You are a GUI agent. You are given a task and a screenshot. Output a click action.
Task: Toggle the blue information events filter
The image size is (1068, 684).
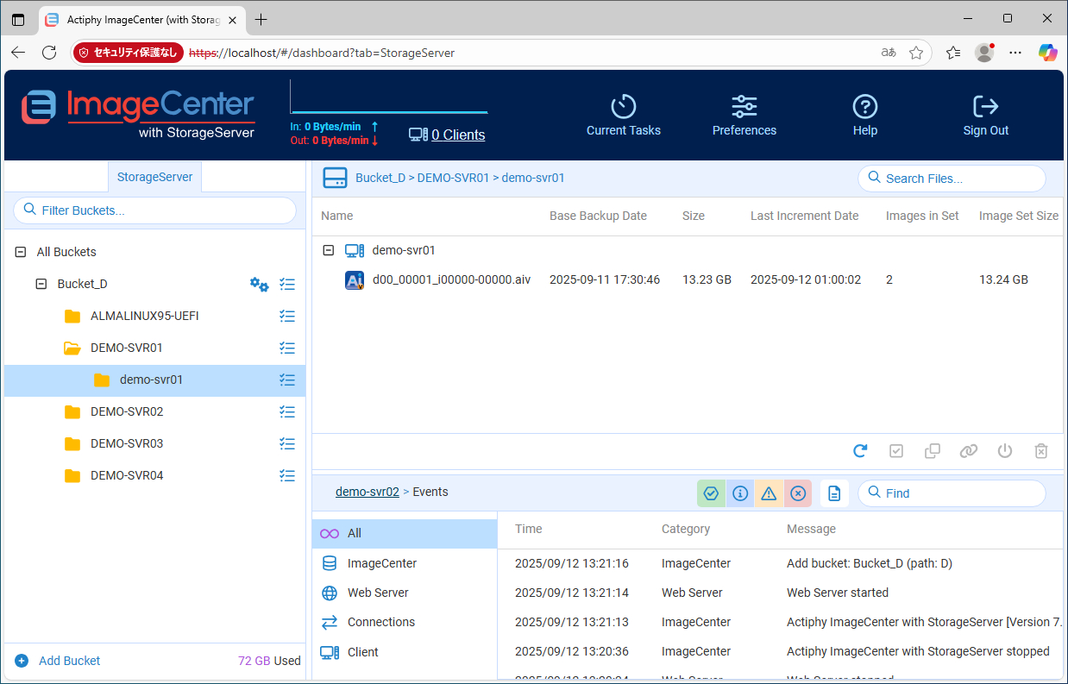pos(740,493)
